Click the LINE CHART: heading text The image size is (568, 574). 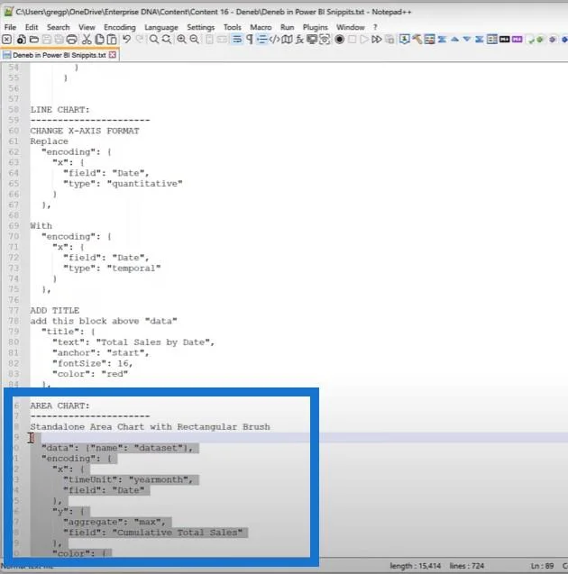click(60, 109)
